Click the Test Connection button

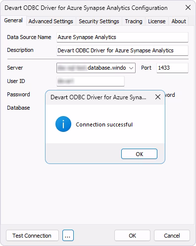(32, 236)
